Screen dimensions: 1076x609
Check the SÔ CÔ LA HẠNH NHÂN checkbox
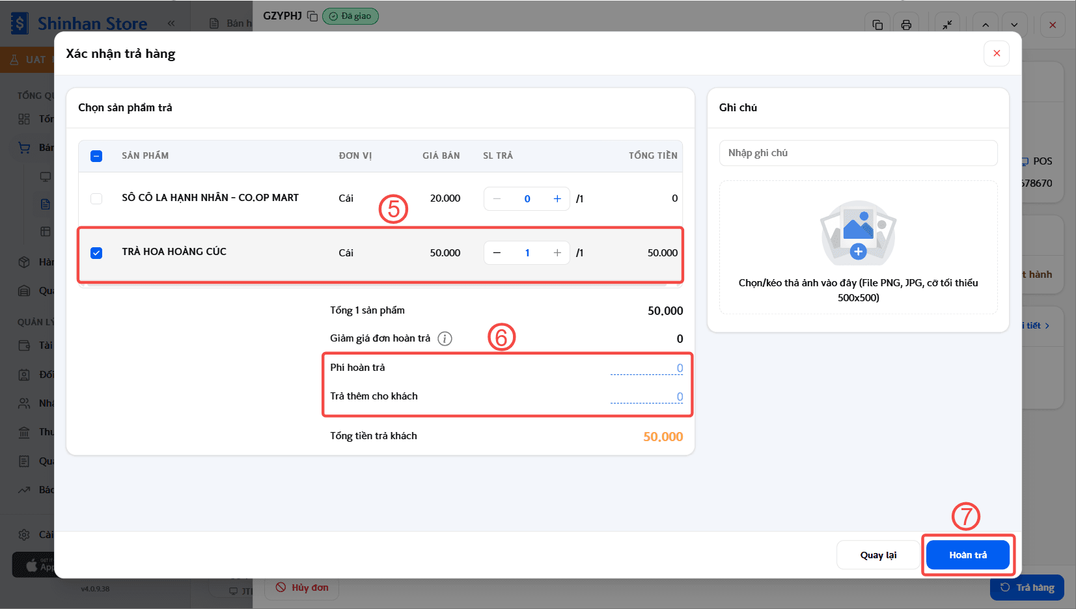pos(96,198)
